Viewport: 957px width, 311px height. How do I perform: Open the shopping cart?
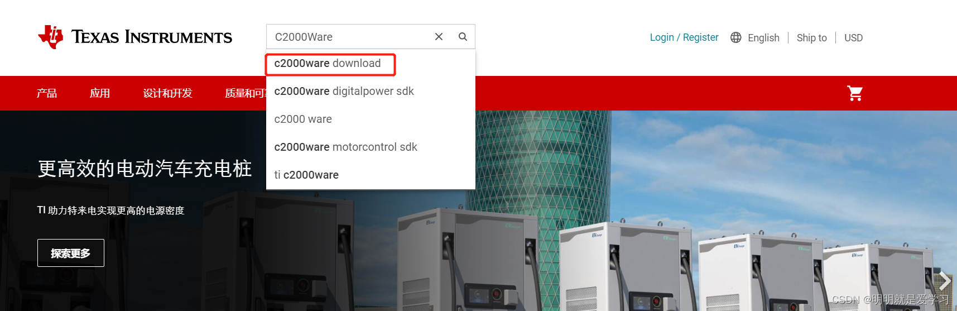[855, 93]
